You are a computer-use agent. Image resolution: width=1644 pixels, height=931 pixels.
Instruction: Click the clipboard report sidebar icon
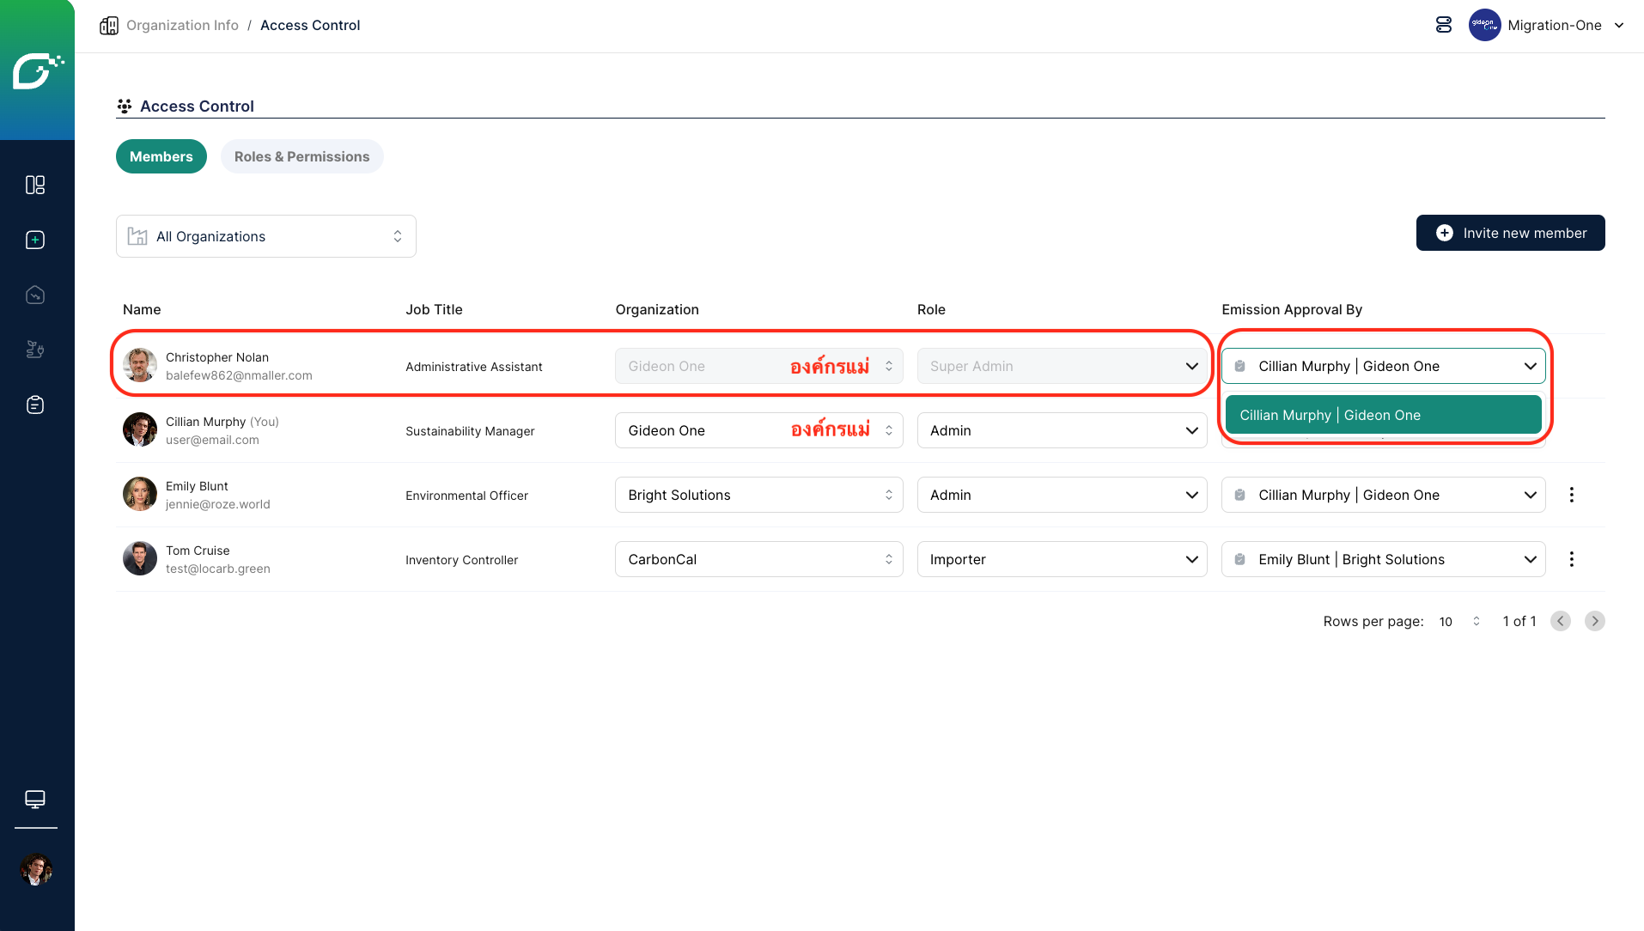35,405
